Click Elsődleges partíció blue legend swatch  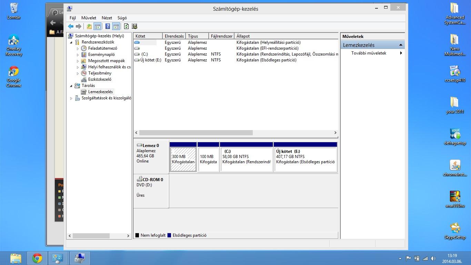pyautogui.click(x=169, y=235)
